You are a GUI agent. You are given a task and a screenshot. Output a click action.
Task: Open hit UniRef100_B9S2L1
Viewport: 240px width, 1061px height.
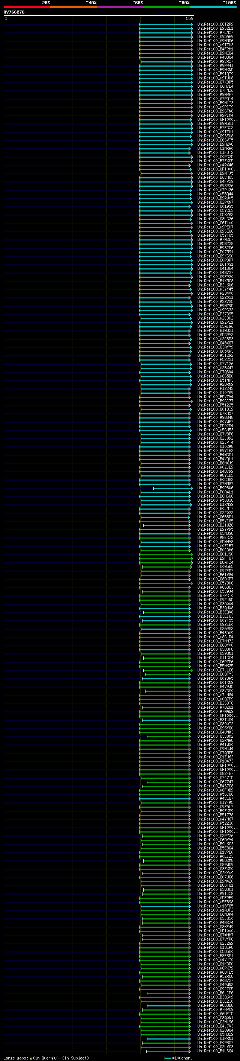(x=215, y=29)
